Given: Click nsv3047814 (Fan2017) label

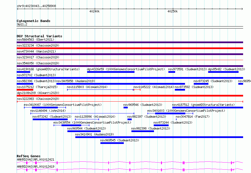Looking at the screenshot, I should (x=193, y=117).
